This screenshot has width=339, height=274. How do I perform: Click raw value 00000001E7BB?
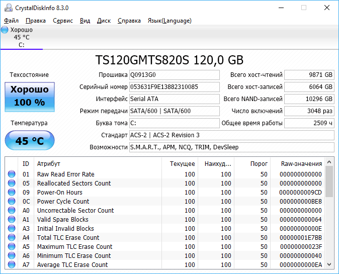coord(300,238)
